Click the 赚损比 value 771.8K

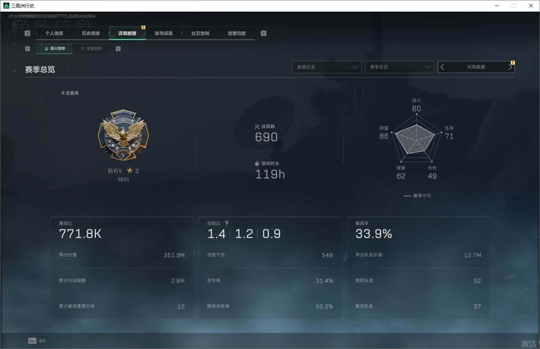pos(80,234)
